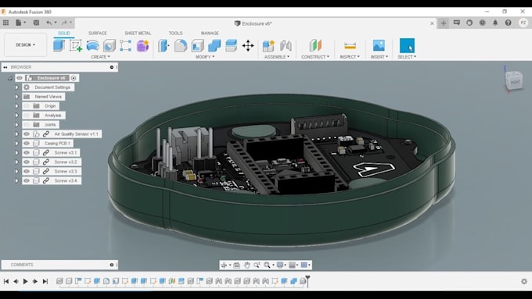Expand the Named Views folder
532x299 pixels.
tap(16, 97)
